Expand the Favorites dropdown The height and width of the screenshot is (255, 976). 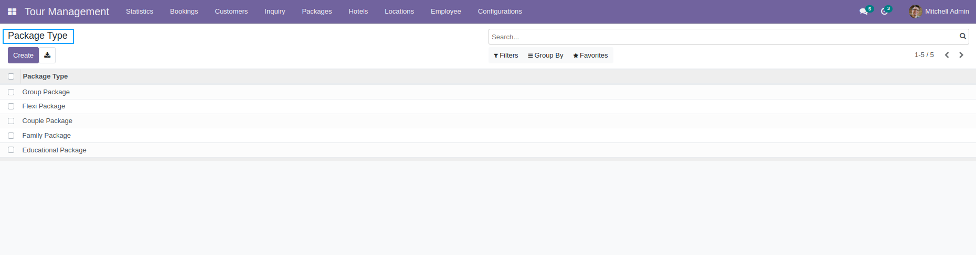(590, 56)
